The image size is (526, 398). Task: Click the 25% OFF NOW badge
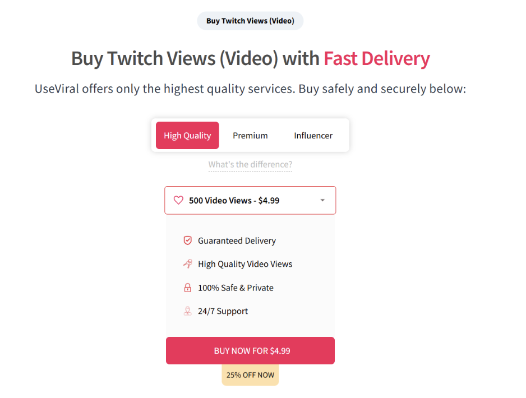coord(250,375)
